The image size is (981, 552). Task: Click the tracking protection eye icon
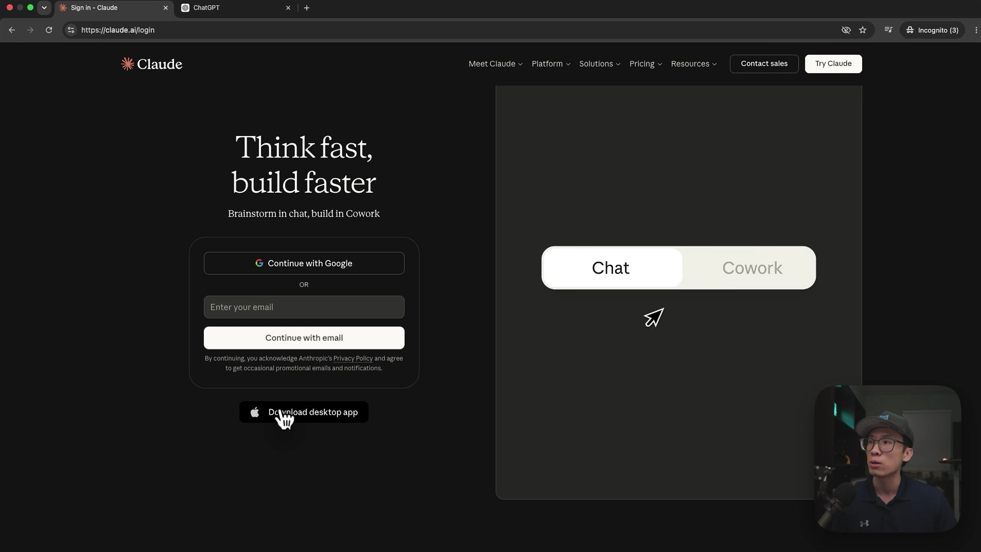pos(846,30)
